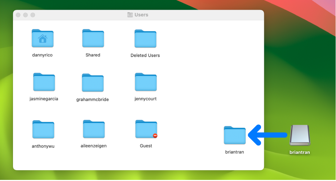The height and width of the screenshot is (181, 336).
Task: Select the aileenzeigen folder icon
Action: click(94, 129)
